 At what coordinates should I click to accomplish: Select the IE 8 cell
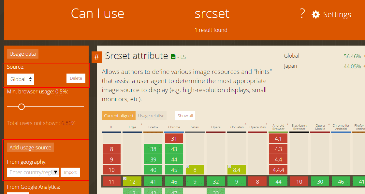point(111,149)
